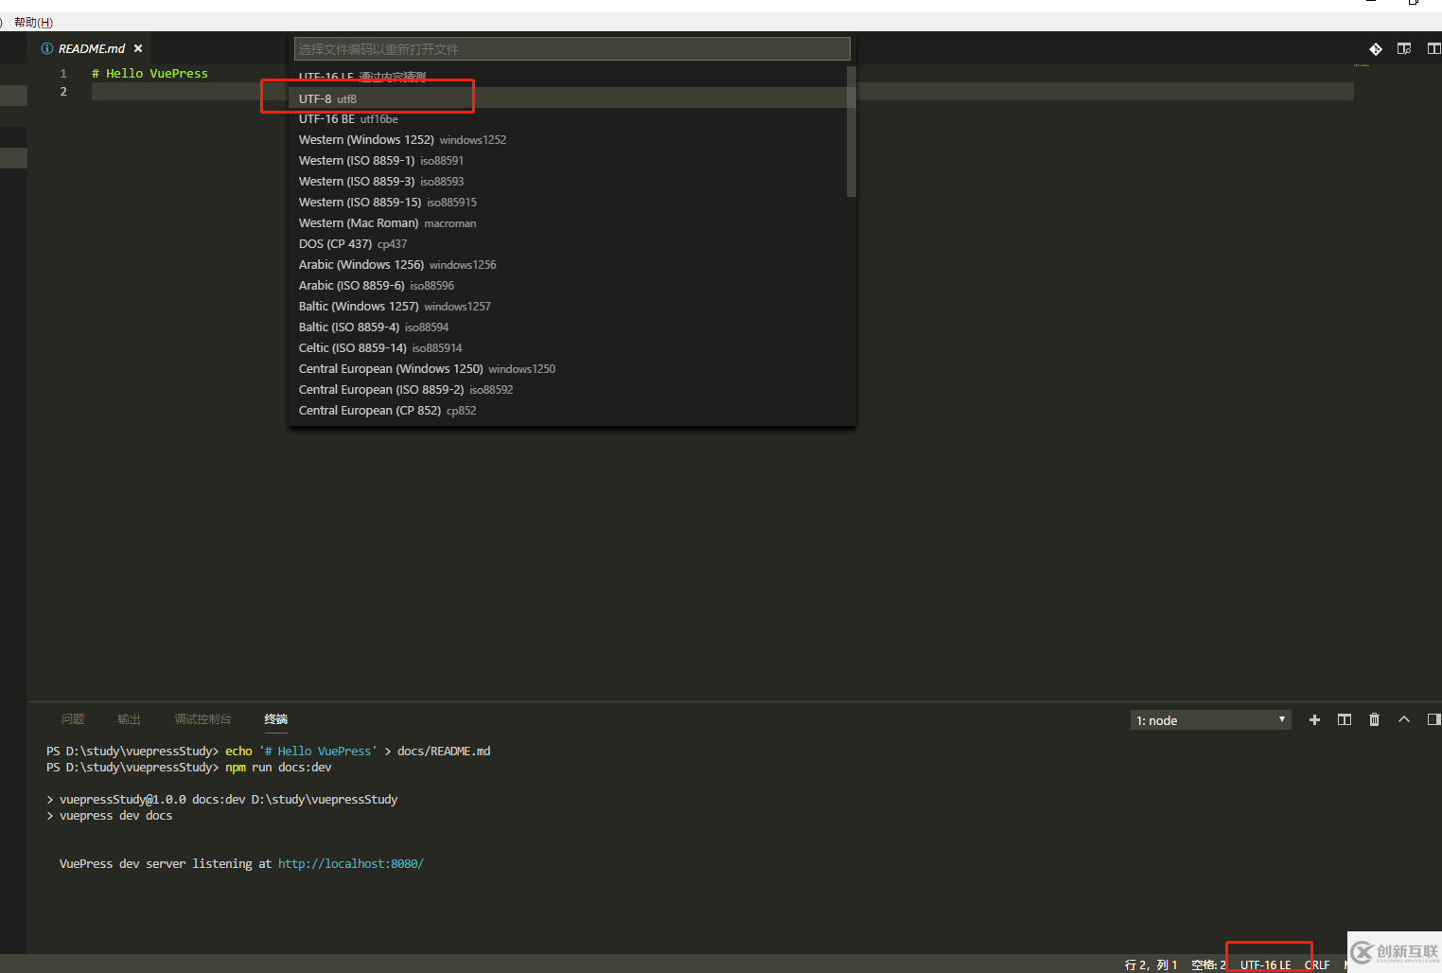Screen dimensions: 1442x973
Task: Select the README.md editor tab
Action: click(91, 48)
